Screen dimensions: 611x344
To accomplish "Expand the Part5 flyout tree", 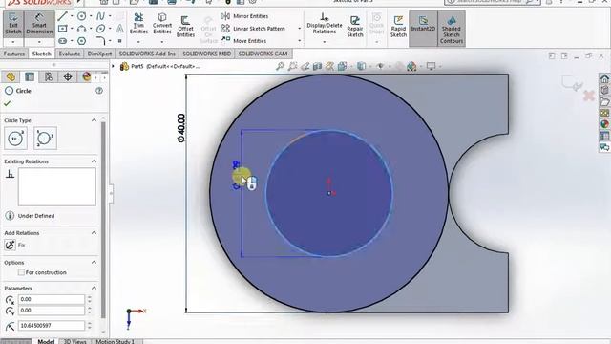I will point(114,66).
